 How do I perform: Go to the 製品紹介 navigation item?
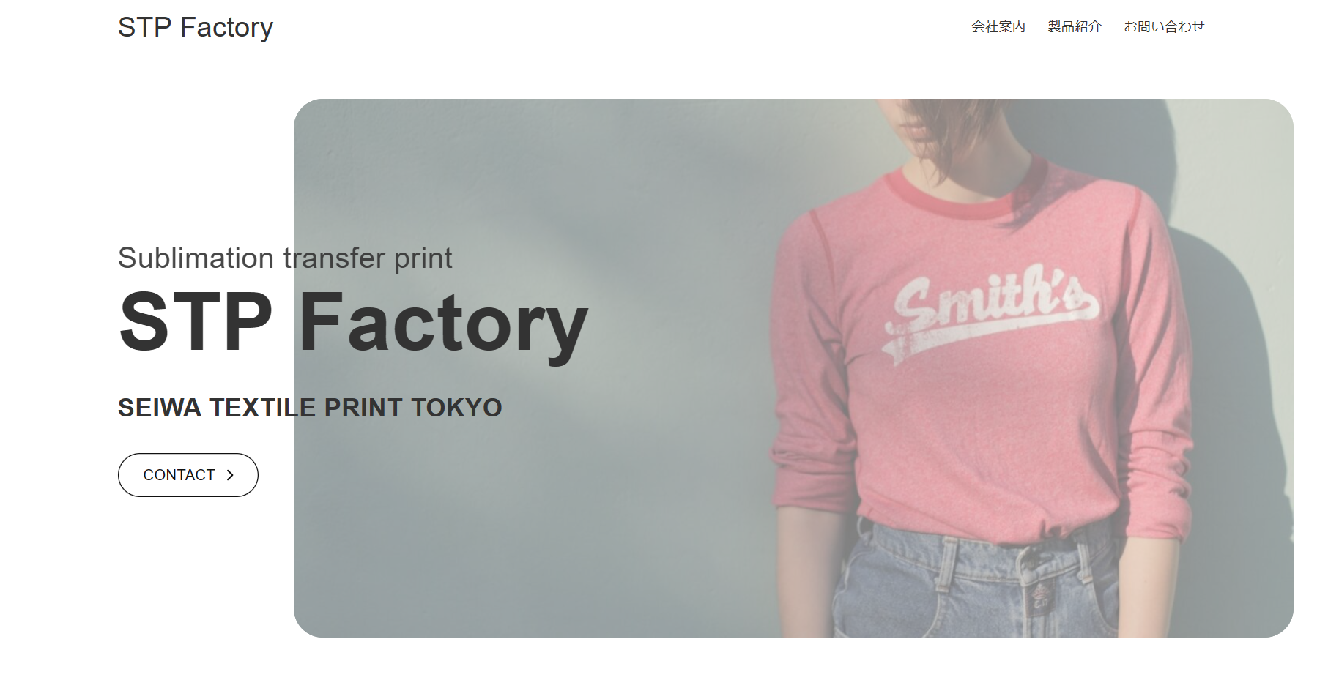[1075, 26]
